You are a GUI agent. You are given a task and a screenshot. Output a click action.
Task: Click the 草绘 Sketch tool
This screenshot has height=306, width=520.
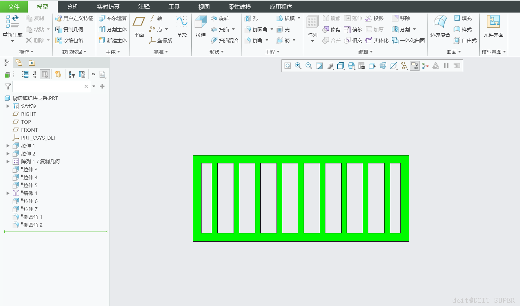point(182,26)
